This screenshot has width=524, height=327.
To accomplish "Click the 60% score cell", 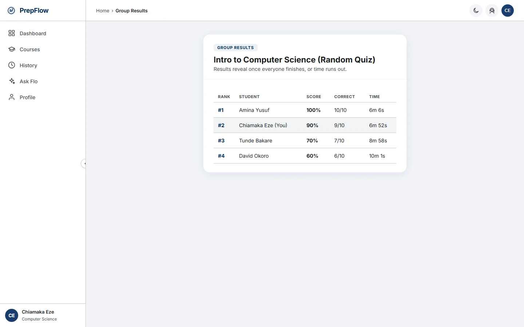I will (312, 156).
